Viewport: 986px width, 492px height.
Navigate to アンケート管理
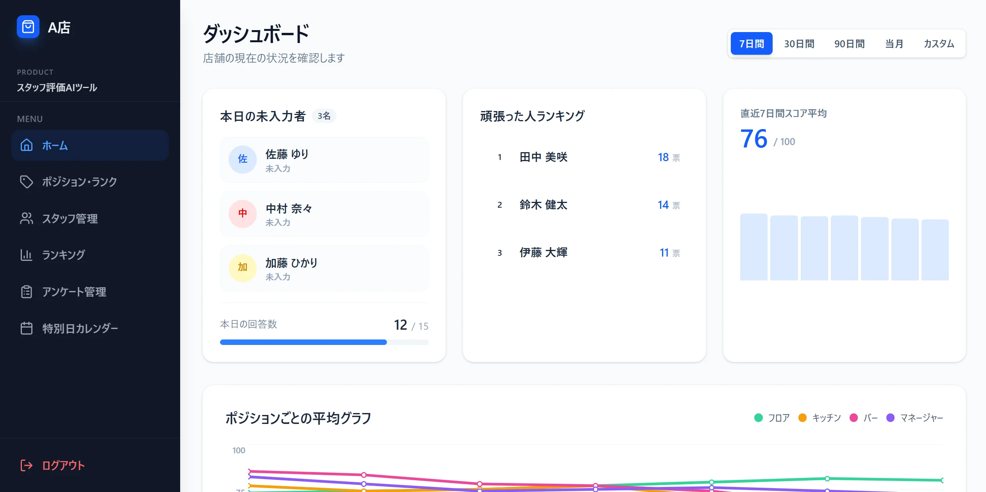click(90, 292)
